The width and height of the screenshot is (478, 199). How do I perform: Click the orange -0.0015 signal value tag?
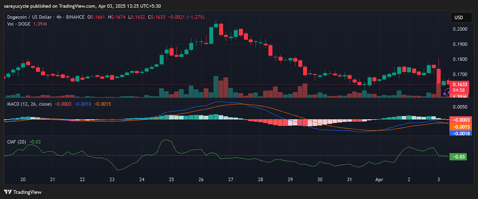(461, 127)
